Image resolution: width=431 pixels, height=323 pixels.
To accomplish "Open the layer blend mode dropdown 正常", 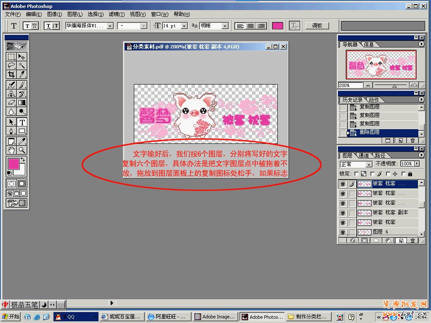I will pos(369,164).
